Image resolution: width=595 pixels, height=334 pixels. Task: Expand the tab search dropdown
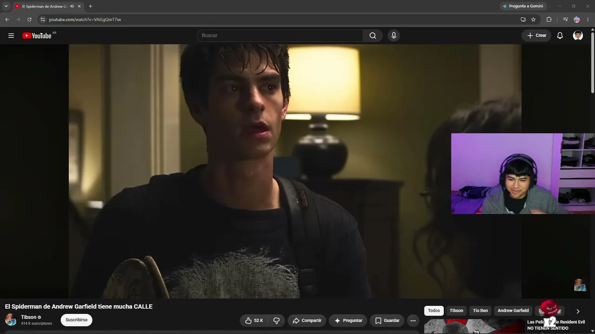[6, 6]
